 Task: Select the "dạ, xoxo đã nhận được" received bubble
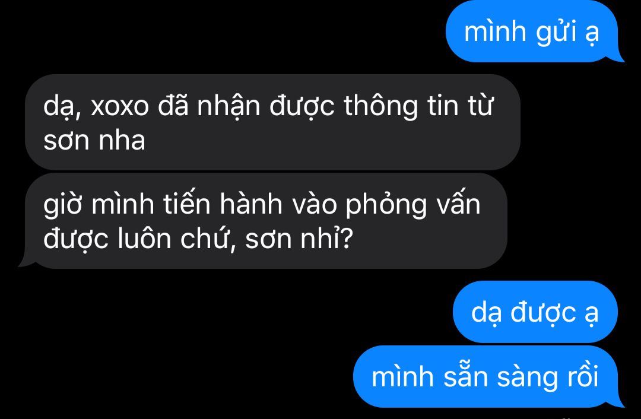click(272, 122)
